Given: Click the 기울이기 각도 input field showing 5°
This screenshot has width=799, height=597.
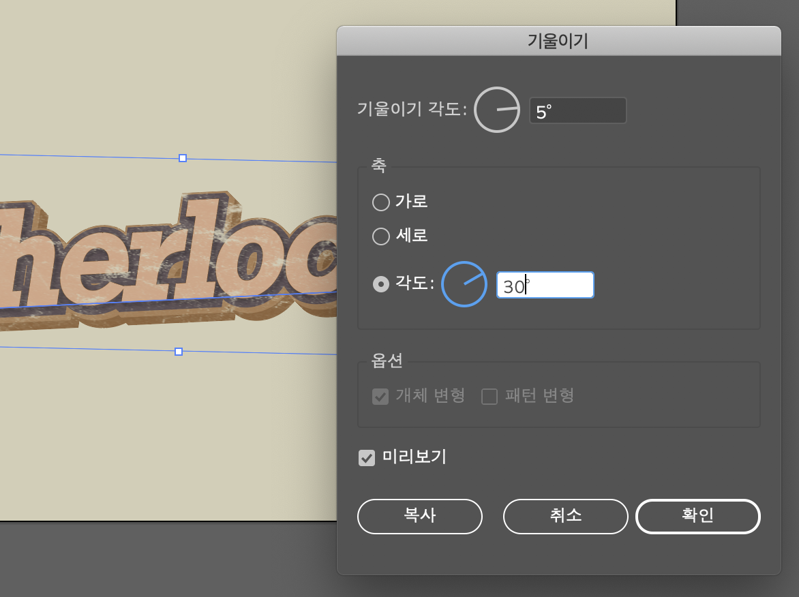Looking at the screenshot, I should click(x=578, y=110).
